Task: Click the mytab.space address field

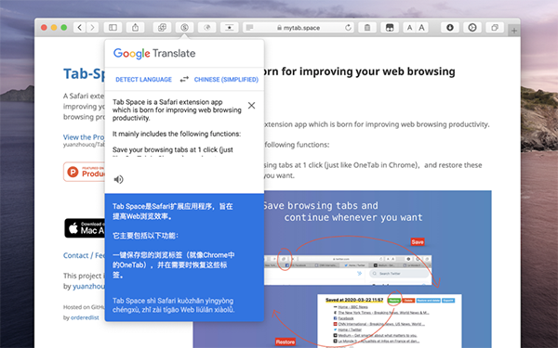Action: click(299, 27)
